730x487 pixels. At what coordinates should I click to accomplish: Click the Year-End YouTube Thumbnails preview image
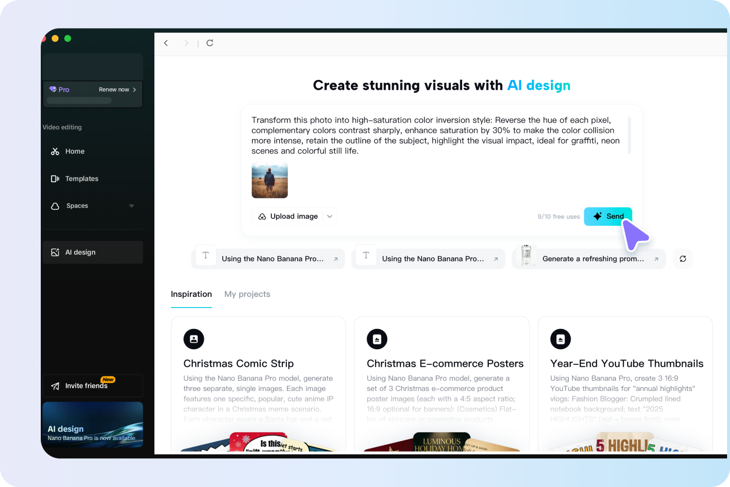[x=625, y=442]
